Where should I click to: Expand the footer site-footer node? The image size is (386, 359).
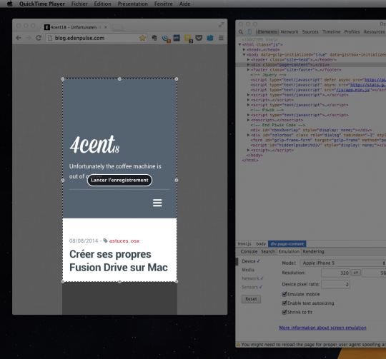248,69
